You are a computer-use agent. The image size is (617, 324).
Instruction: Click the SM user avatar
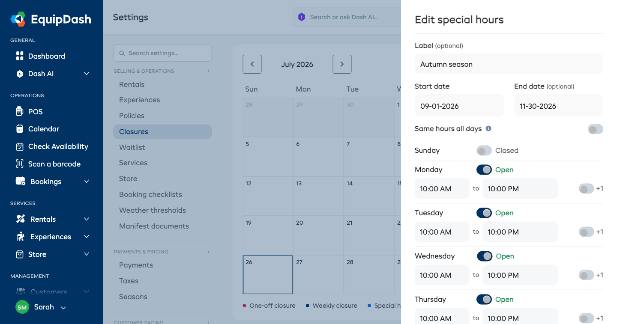pos(22,307)
